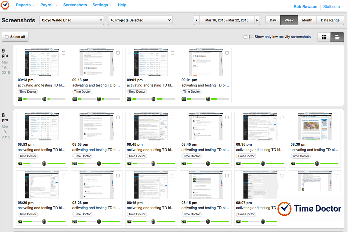Tick checkbox on first 09:13 pm screenshot
Viewport: 348px width, 232px height.
point(63,53)
